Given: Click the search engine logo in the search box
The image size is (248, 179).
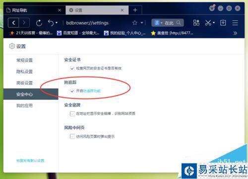Looking at the screenshot, I should [157, 23].
